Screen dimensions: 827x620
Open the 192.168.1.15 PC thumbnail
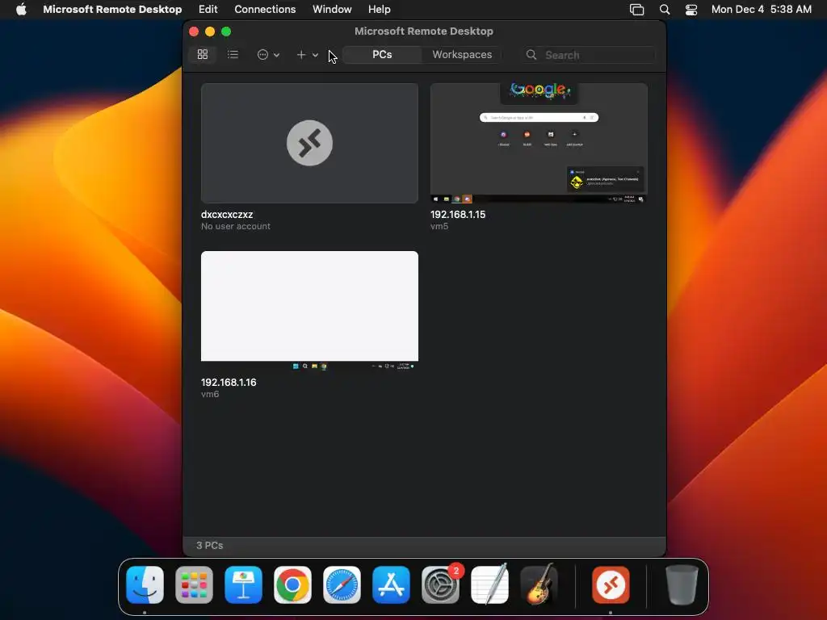click(539, 143)
